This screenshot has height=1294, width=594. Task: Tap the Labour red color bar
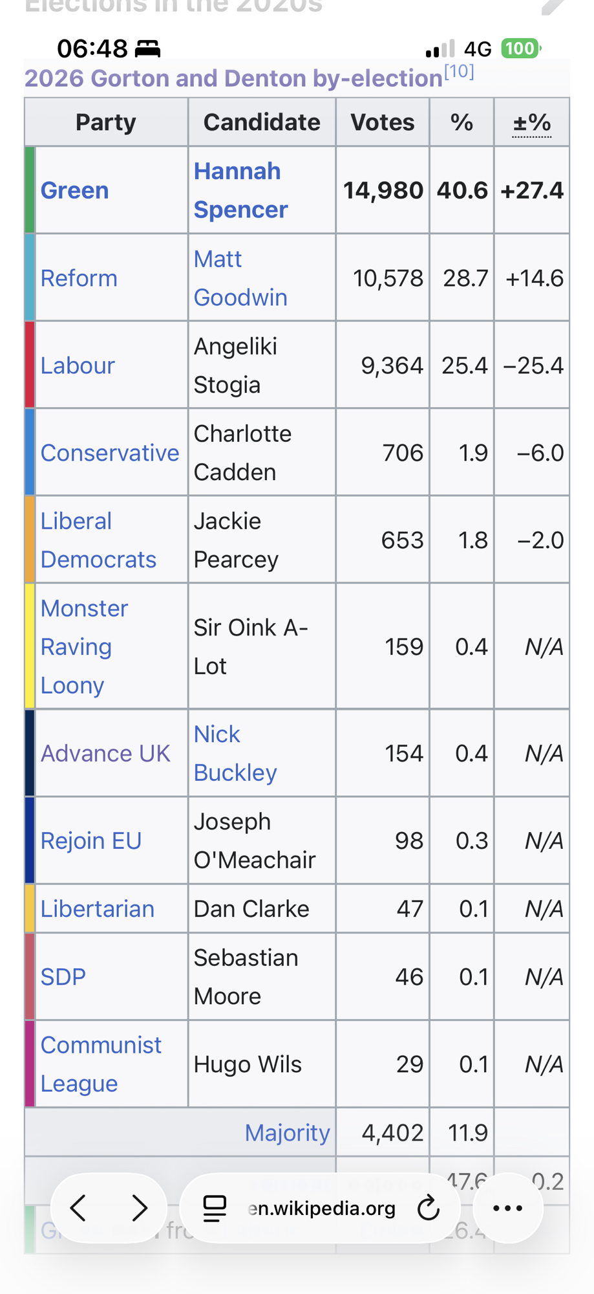[x=30, y=366]
